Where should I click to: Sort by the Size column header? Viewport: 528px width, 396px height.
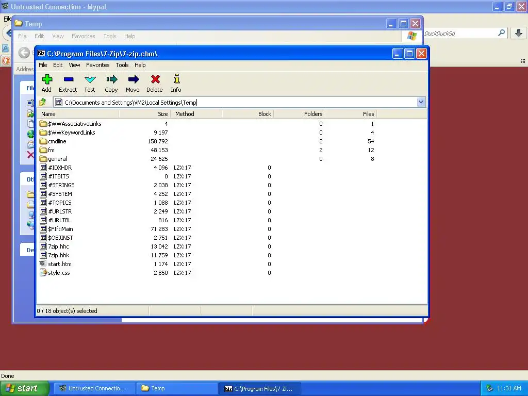coord(145,114)
